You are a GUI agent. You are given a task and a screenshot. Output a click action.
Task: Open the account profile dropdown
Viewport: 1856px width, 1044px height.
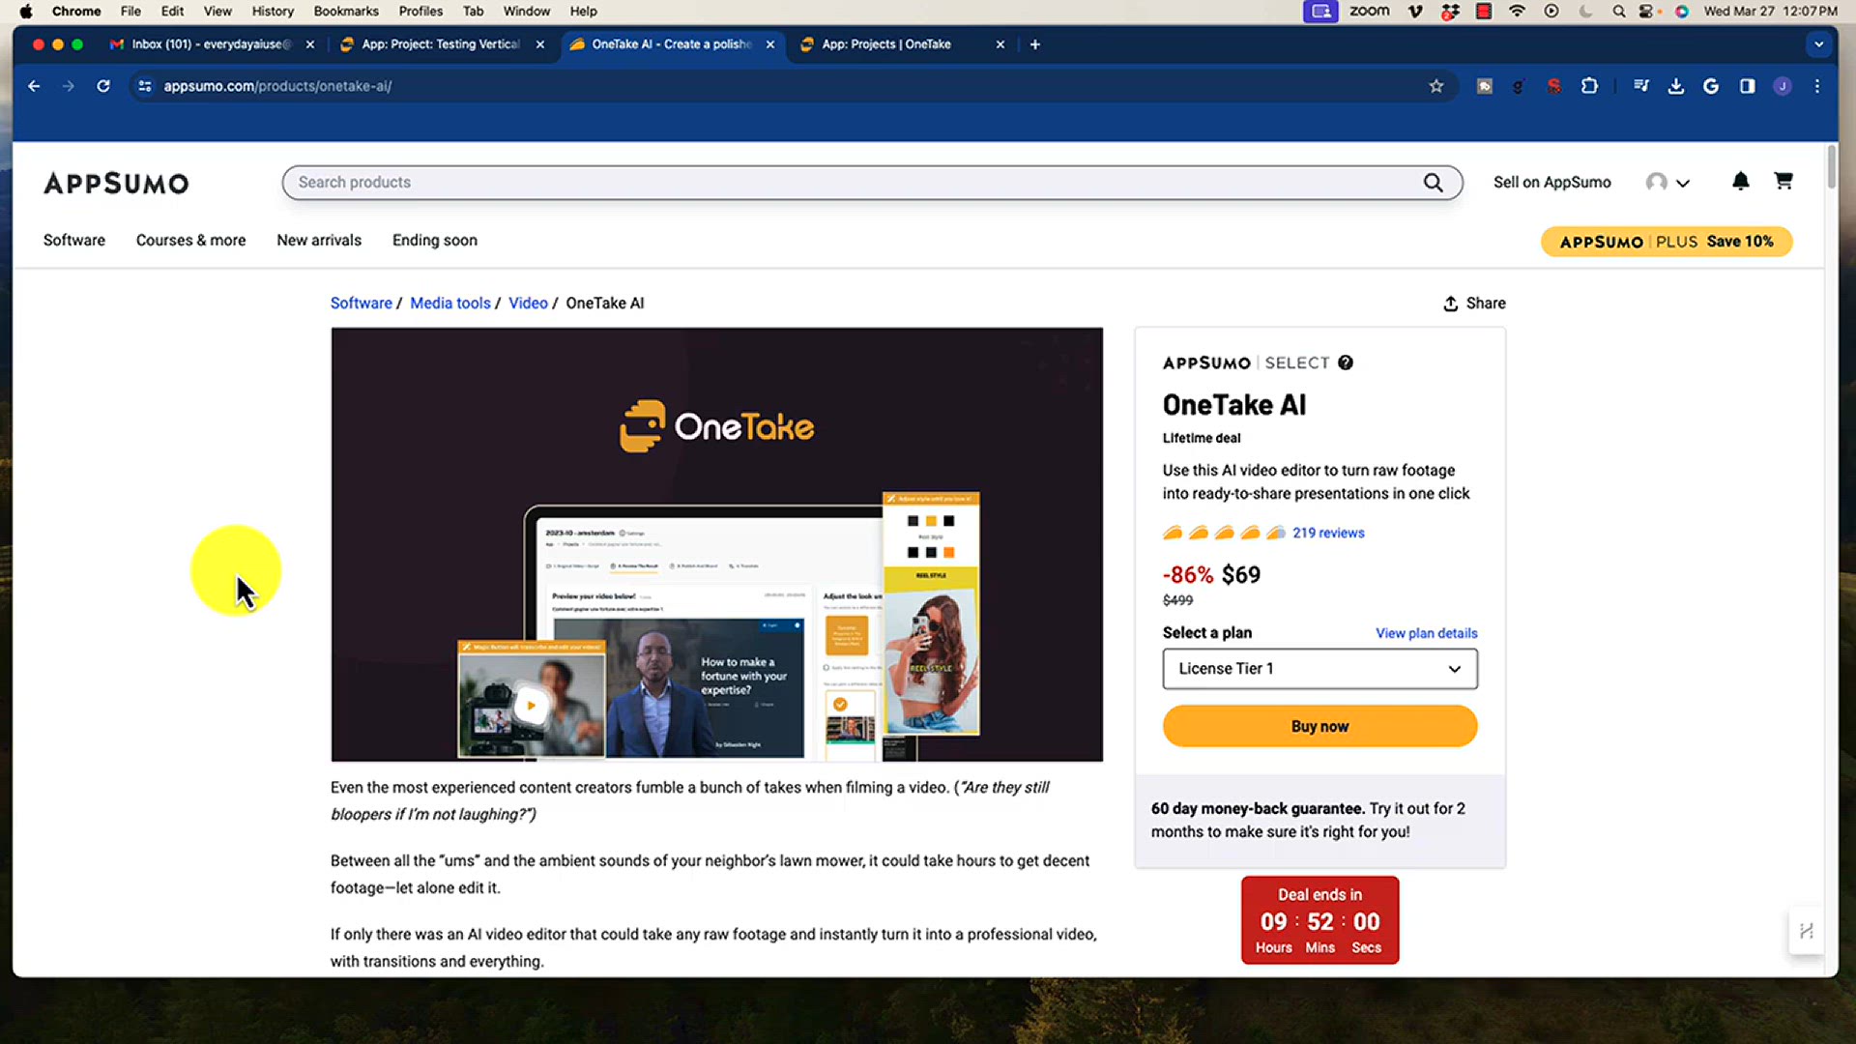click(1667, 182)
